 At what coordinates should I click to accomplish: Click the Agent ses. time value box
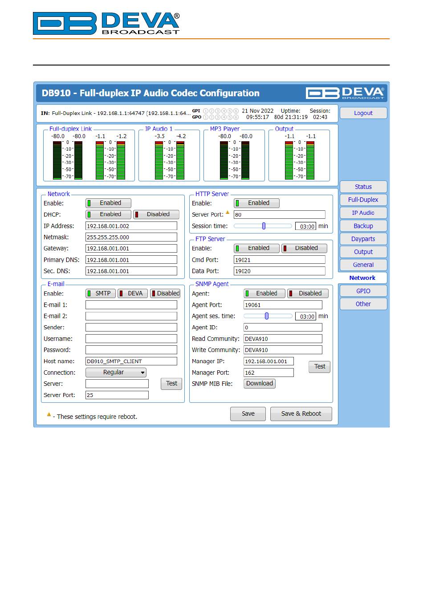[305, 316]
